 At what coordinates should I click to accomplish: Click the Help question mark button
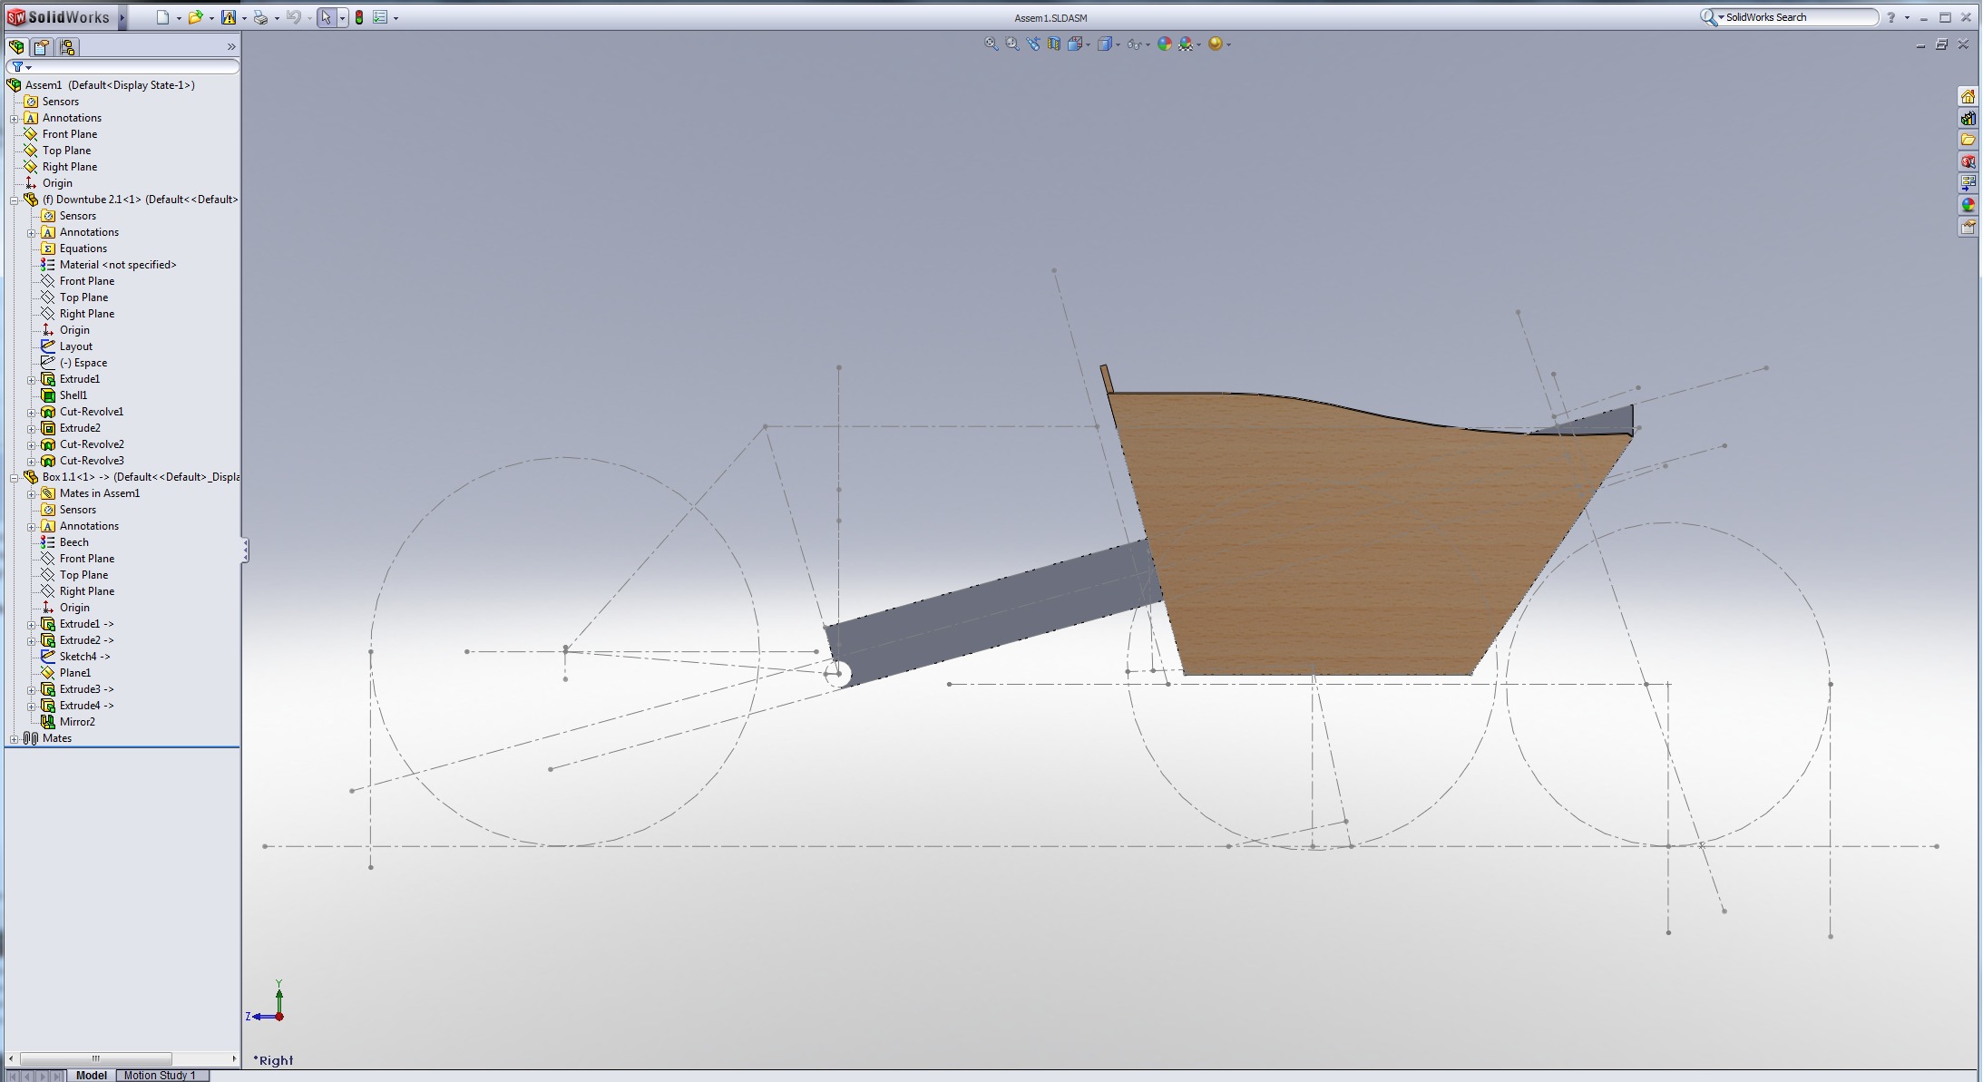coord(1893,16)
